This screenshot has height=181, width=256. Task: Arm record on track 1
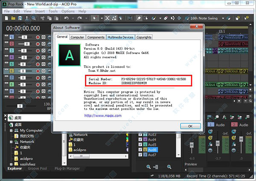click(38, 37)
